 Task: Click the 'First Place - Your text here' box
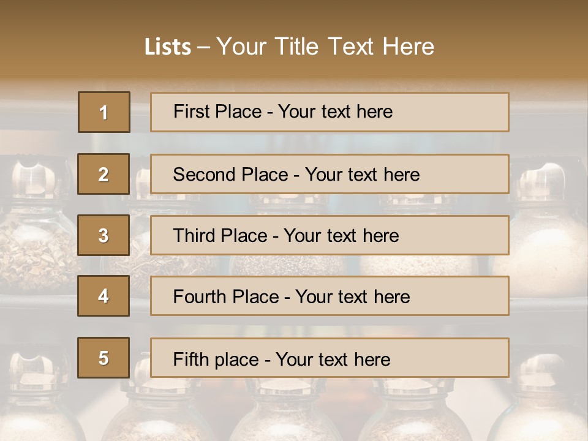(330, 112)
